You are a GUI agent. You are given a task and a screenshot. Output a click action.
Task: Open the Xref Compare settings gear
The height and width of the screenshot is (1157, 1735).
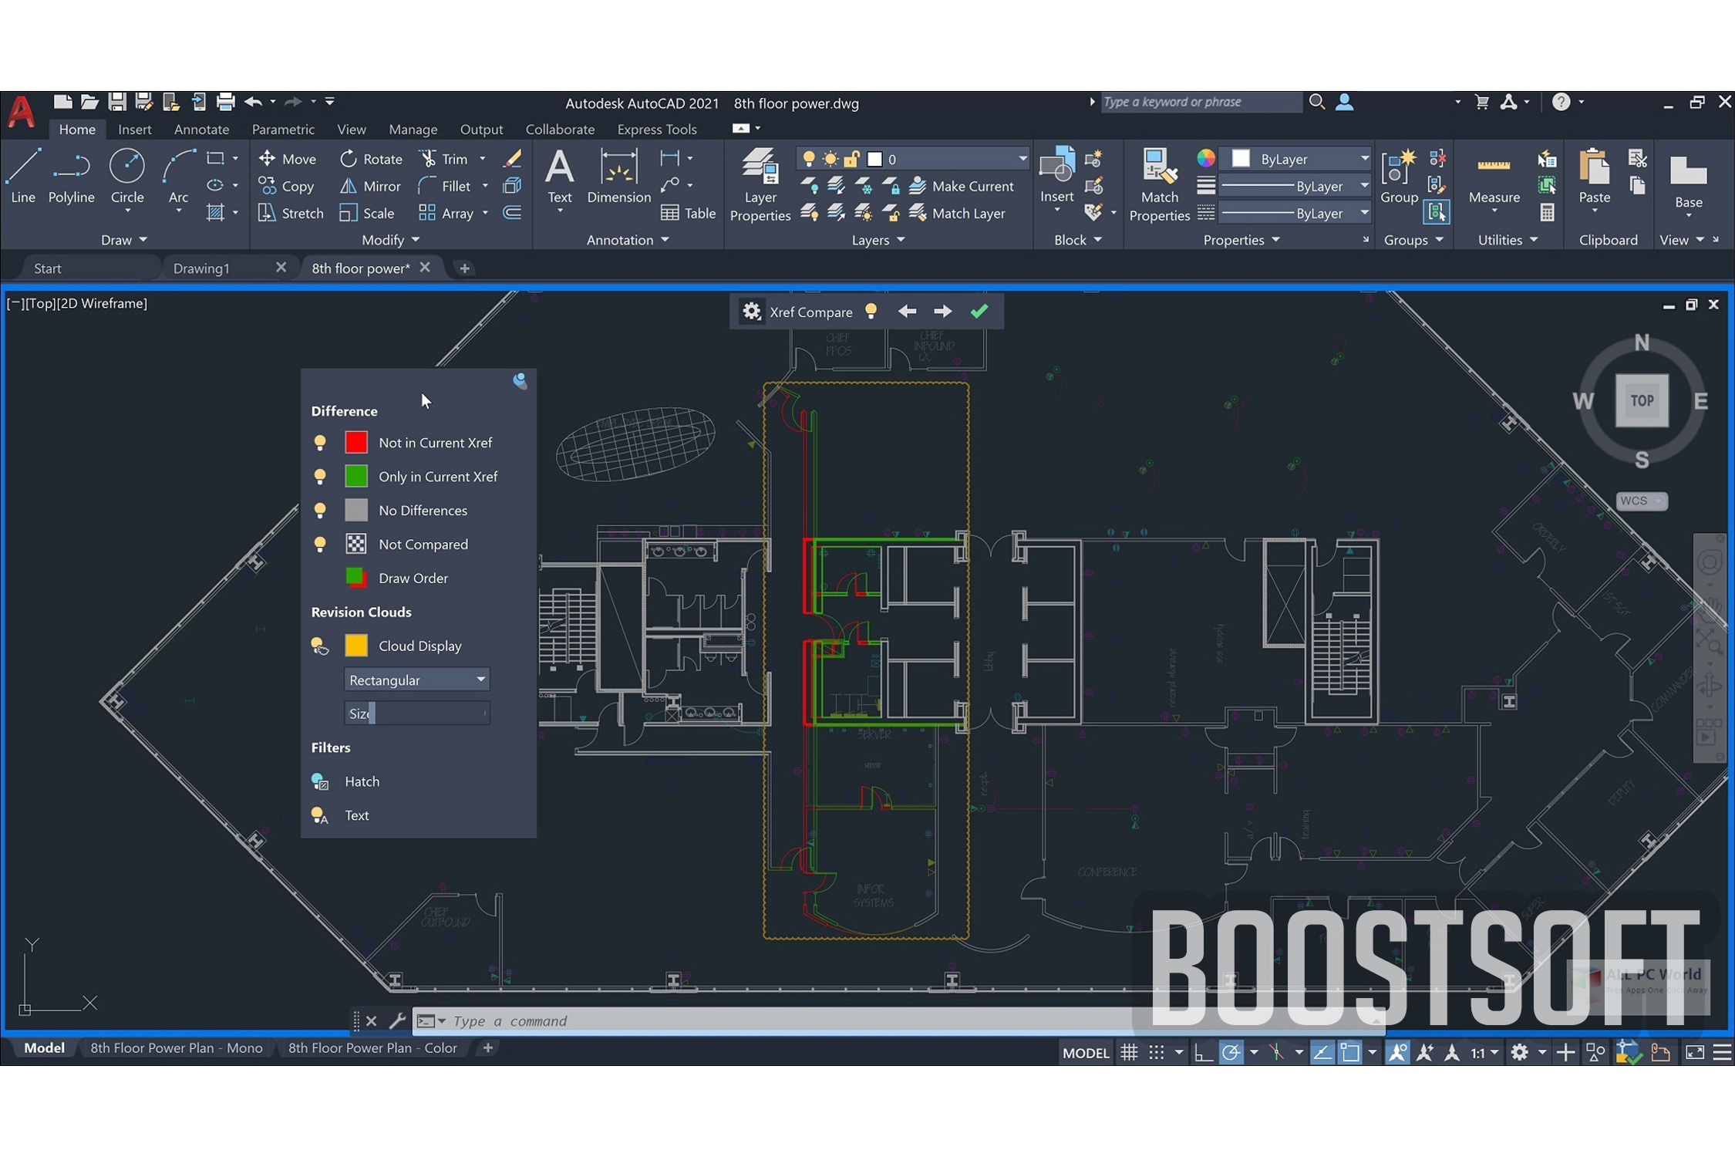coord(750,311)
